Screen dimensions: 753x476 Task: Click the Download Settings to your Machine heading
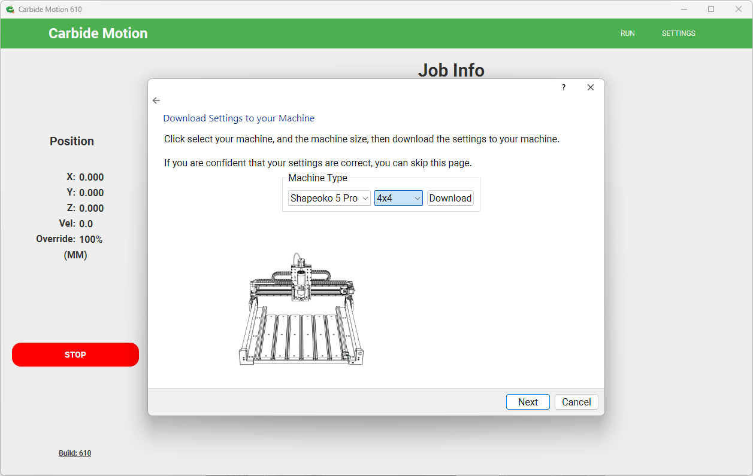238,118
